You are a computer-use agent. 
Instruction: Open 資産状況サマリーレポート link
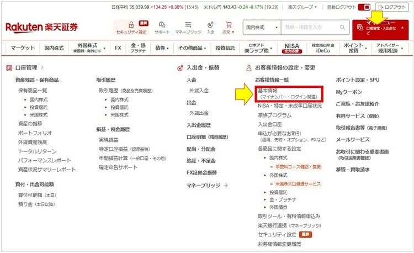click(47, 170)
